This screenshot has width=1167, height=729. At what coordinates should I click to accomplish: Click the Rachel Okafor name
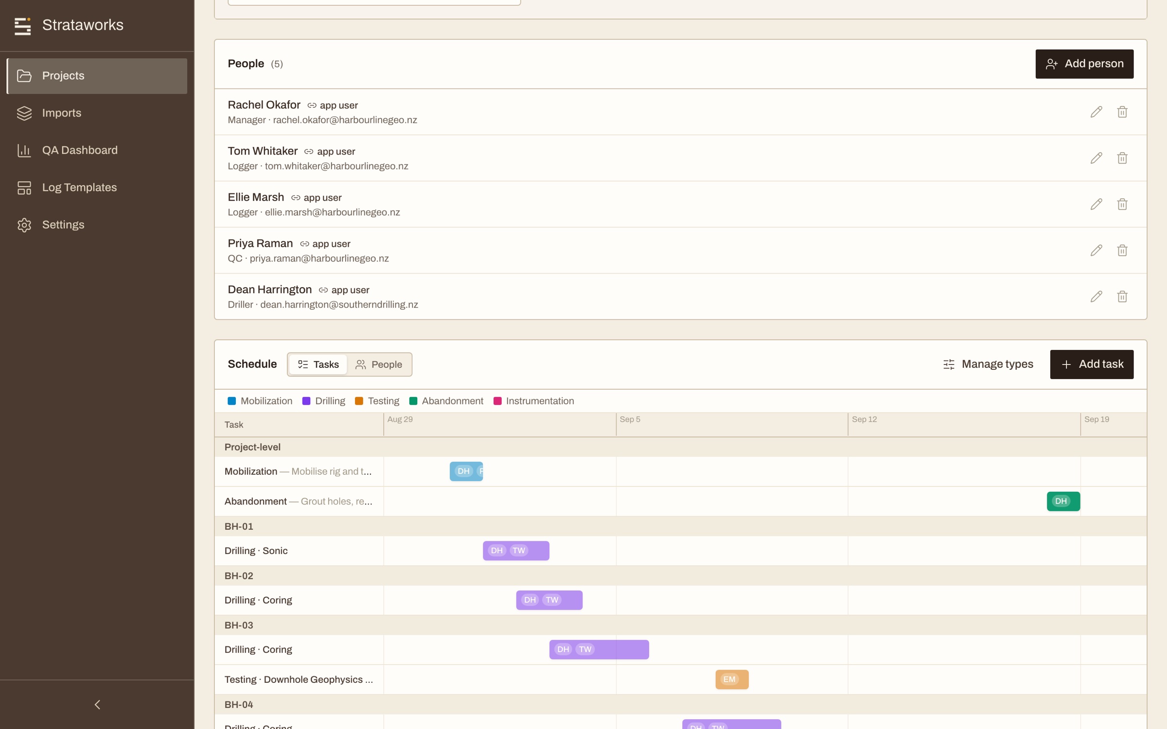coord(264,105)
